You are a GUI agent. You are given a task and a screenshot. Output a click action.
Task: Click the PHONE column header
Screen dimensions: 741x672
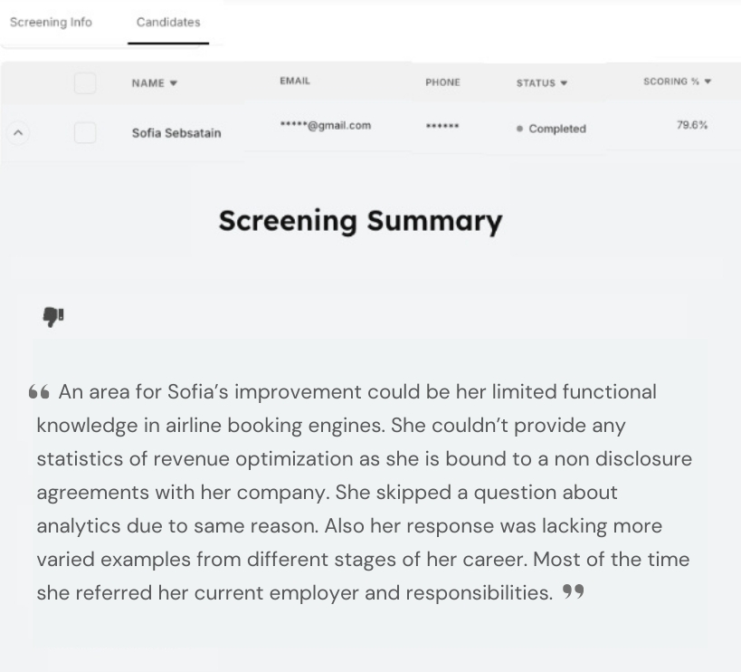(442, 82)
